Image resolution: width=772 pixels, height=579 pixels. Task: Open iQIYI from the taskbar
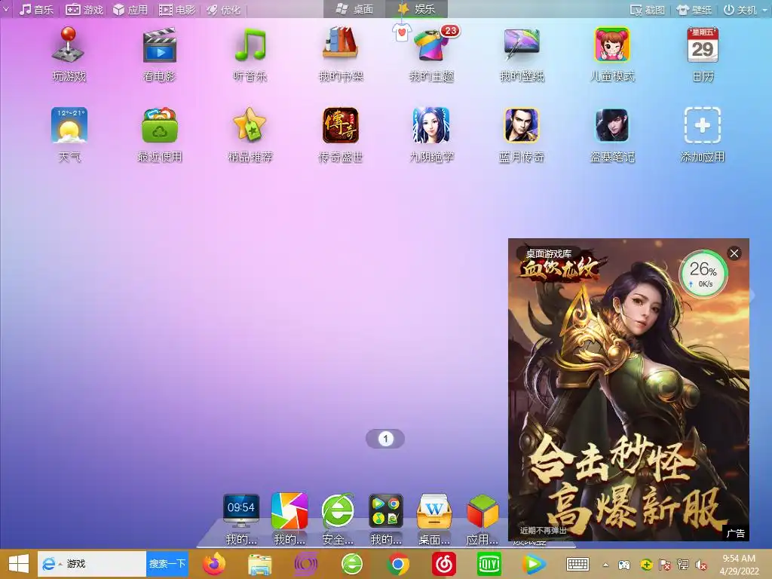(x=489, y=564)
